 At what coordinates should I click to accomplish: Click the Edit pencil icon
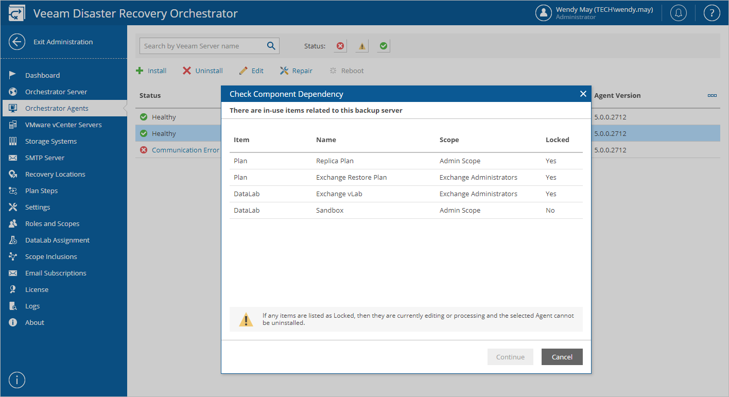click(x=244, y=71)
